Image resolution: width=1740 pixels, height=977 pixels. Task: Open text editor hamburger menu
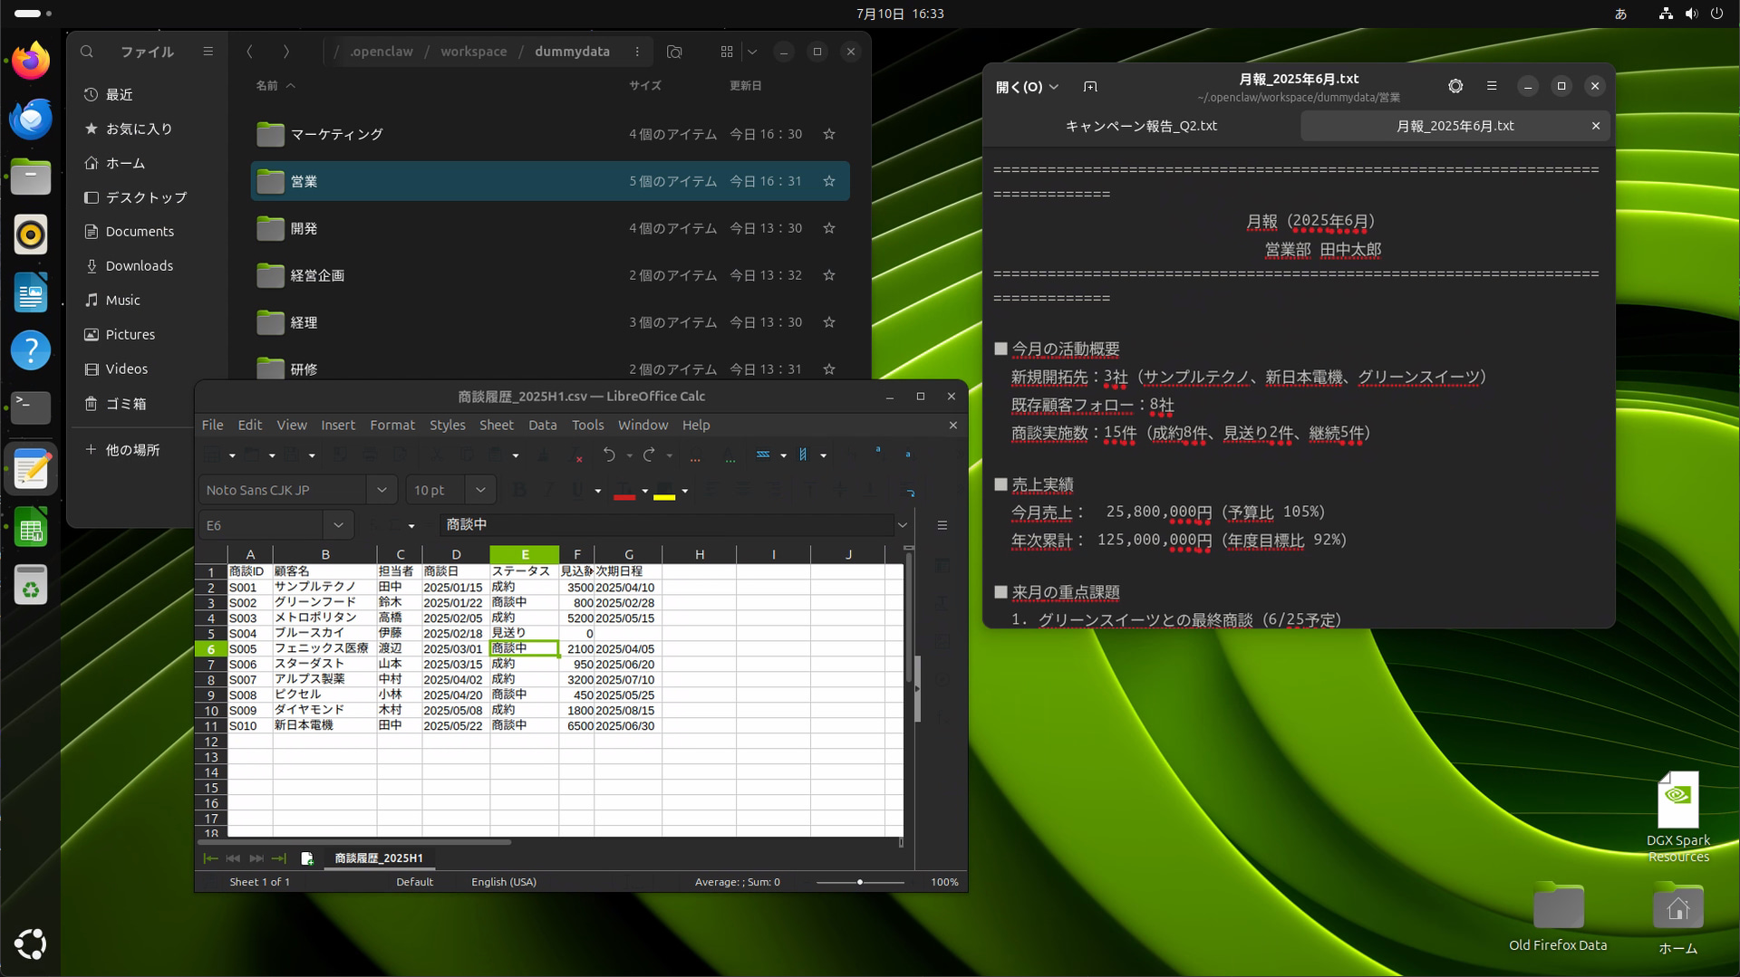click(x=1492, y=86)
